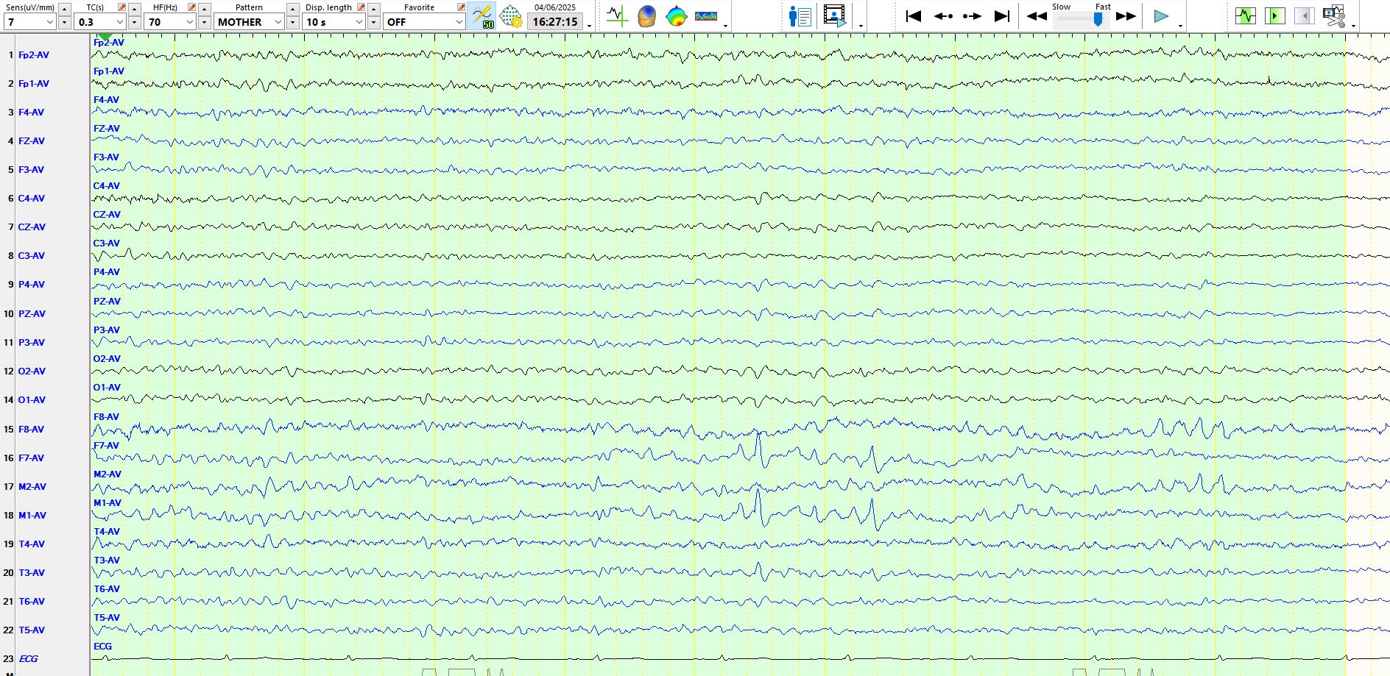Select channel 7 CZ-AV label

(32, 227)
